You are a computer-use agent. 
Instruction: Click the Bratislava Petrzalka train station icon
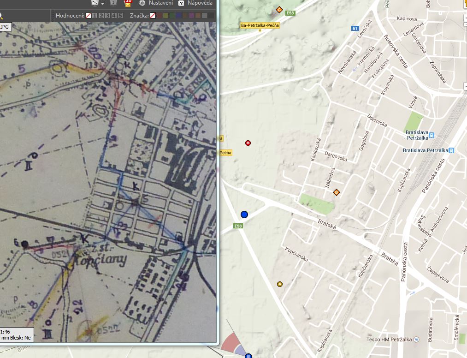451,150
